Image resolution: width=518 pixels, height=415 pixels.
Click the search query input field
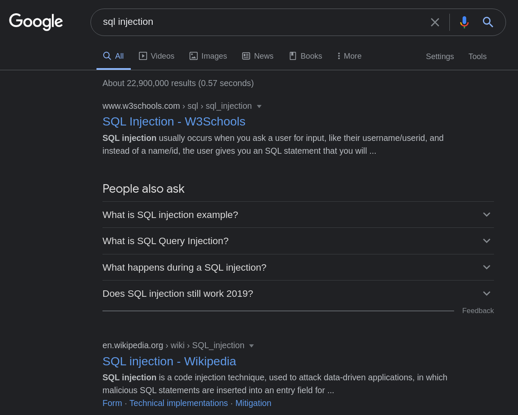click(x=257, y=22)
